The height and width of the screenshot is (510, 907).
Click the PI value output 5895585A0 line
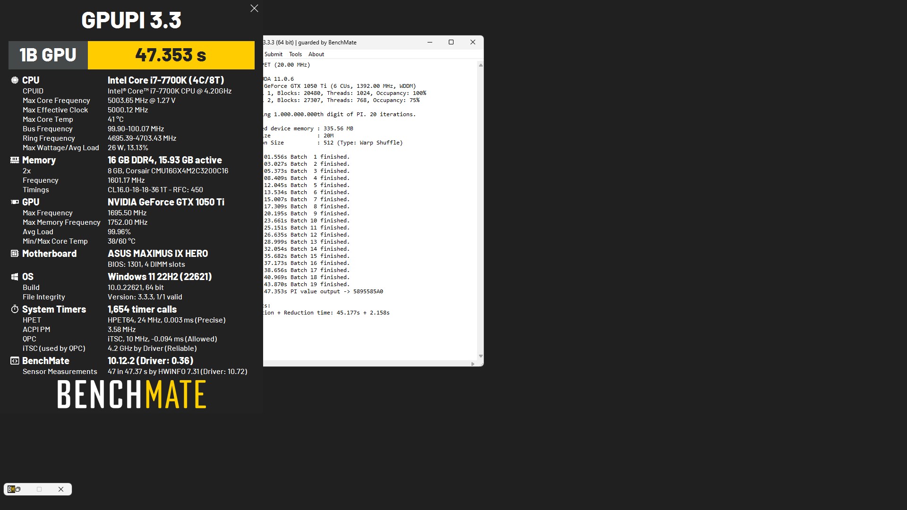324,292
